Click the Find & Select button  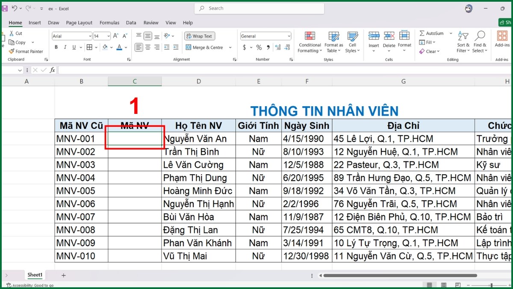click(479, 42)
